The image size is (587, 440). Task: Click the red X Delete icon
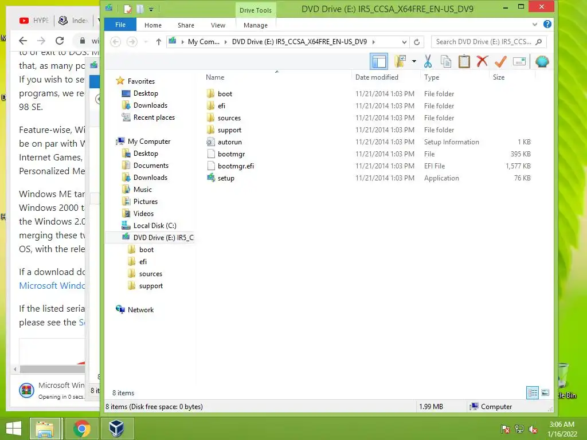click(x=482, y=61)
